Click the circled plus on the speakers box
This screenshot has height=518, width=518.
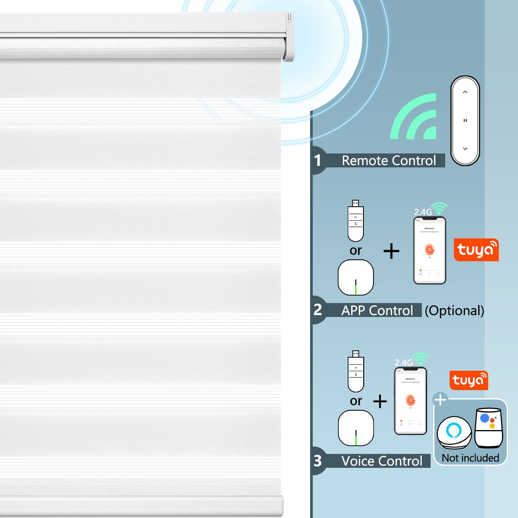coord(440,400)
